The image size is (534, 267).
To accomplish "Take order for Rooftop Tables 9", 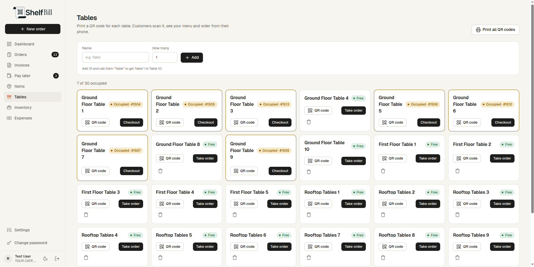I will pyautogui.click(x=502, y=247).
